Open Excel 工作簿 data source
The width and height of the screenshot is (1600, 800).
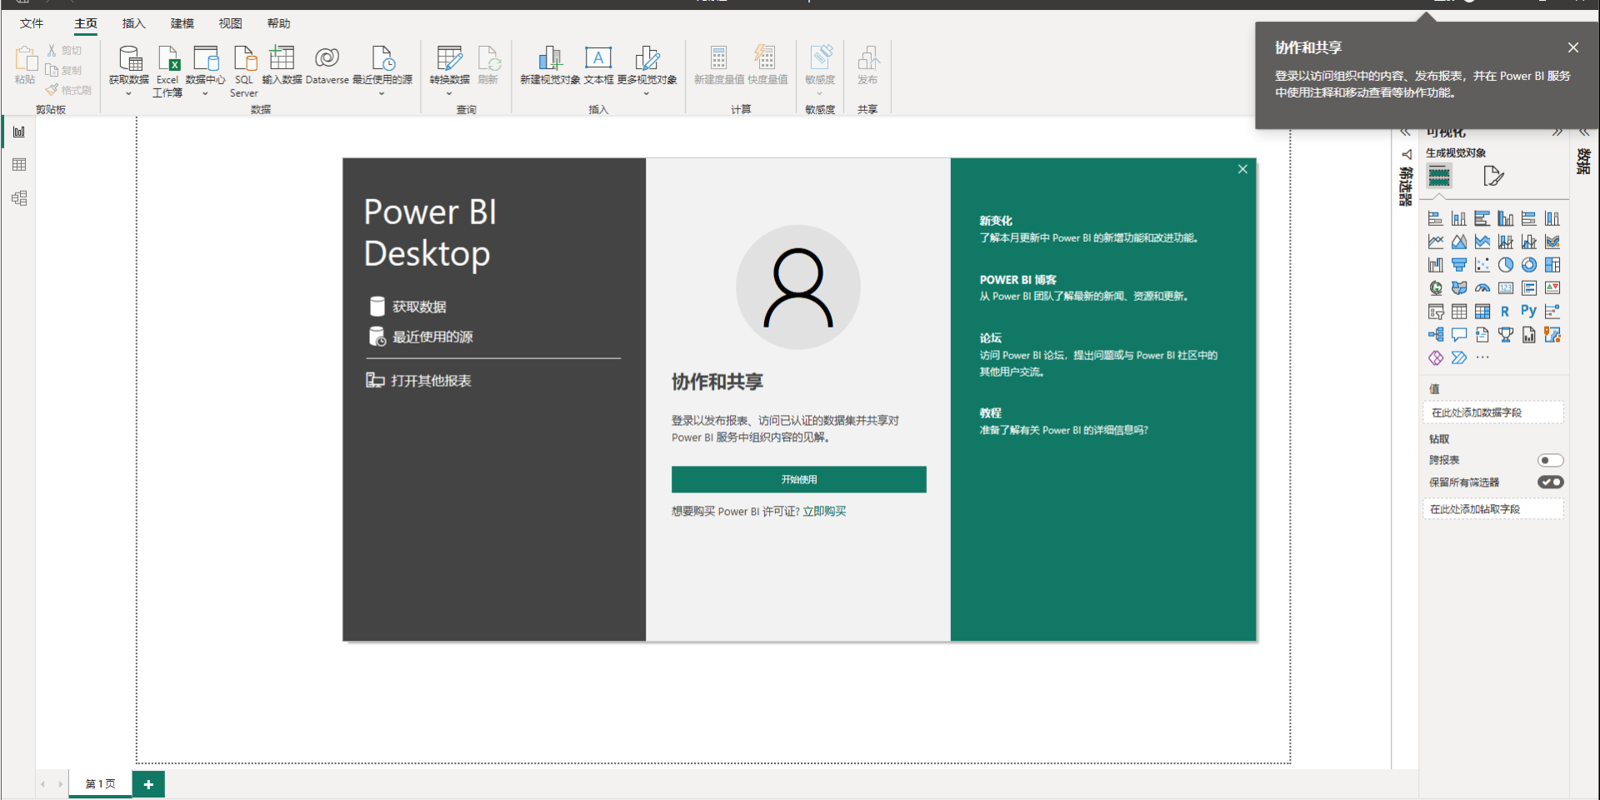pos(168,70)
